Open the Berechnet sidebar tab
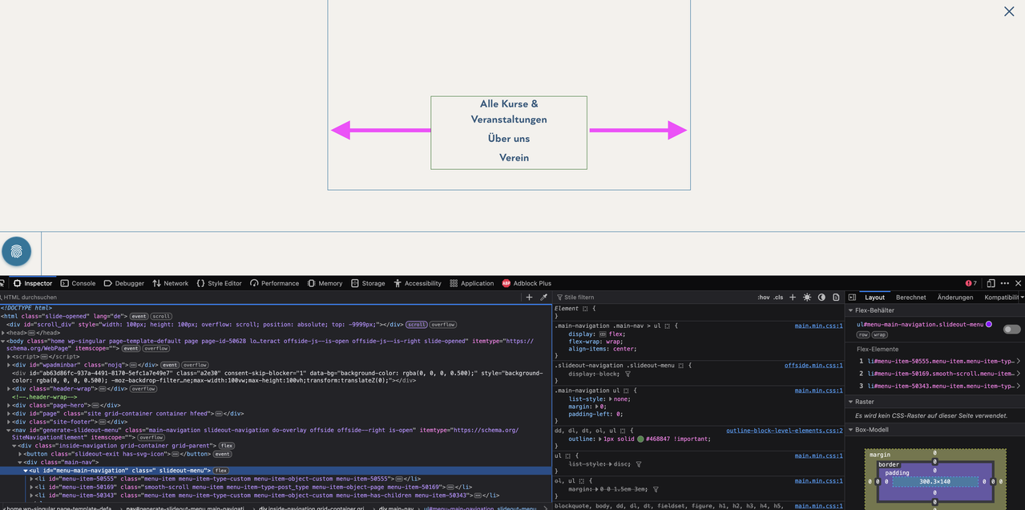Viewport: 1025px width, 510px height. (911, 297)
